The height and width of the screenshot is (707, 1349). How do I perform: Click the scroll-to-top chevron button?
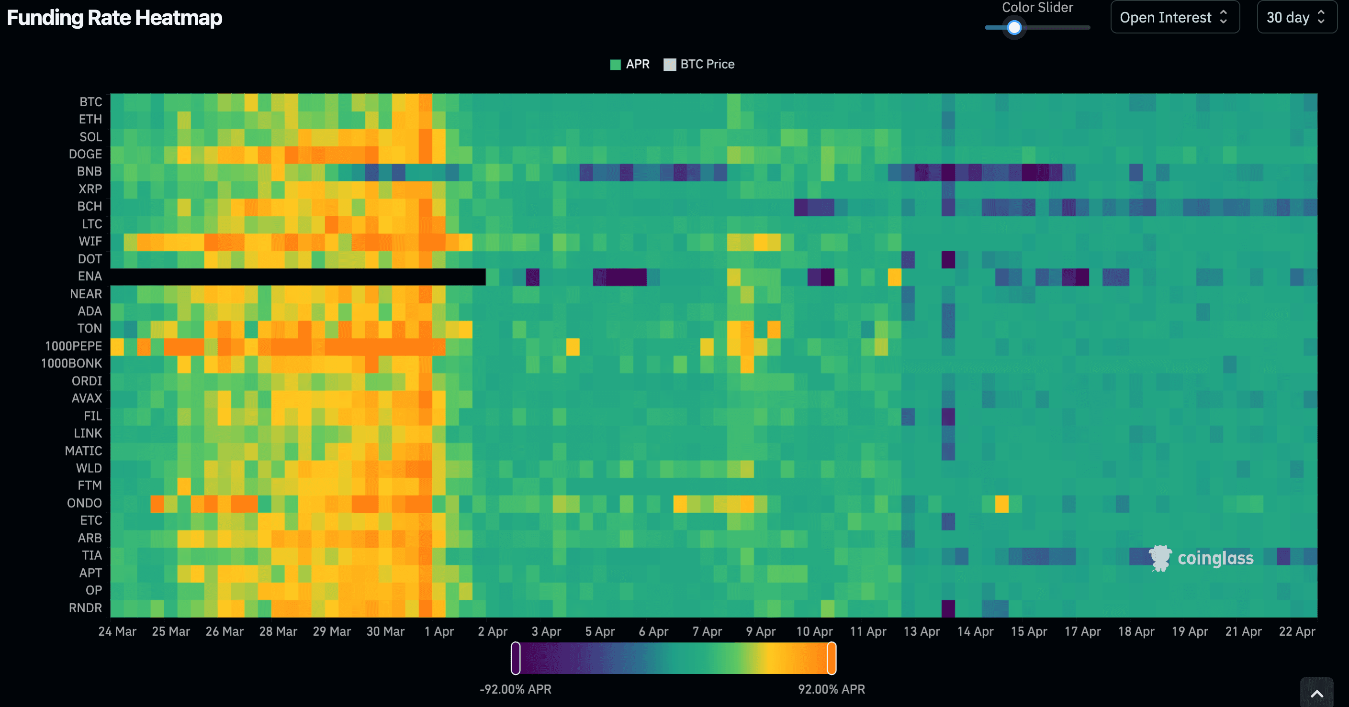(x=1316, y=694)
